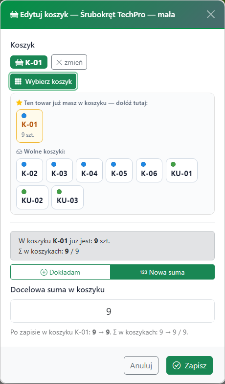Click the zmień button
The width and height of the screenshot is (225, 384).
[69, 62]
